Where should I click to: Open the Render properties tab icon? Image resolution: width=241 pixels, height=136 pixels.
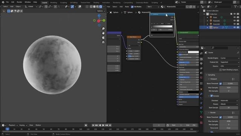[201, 59]
